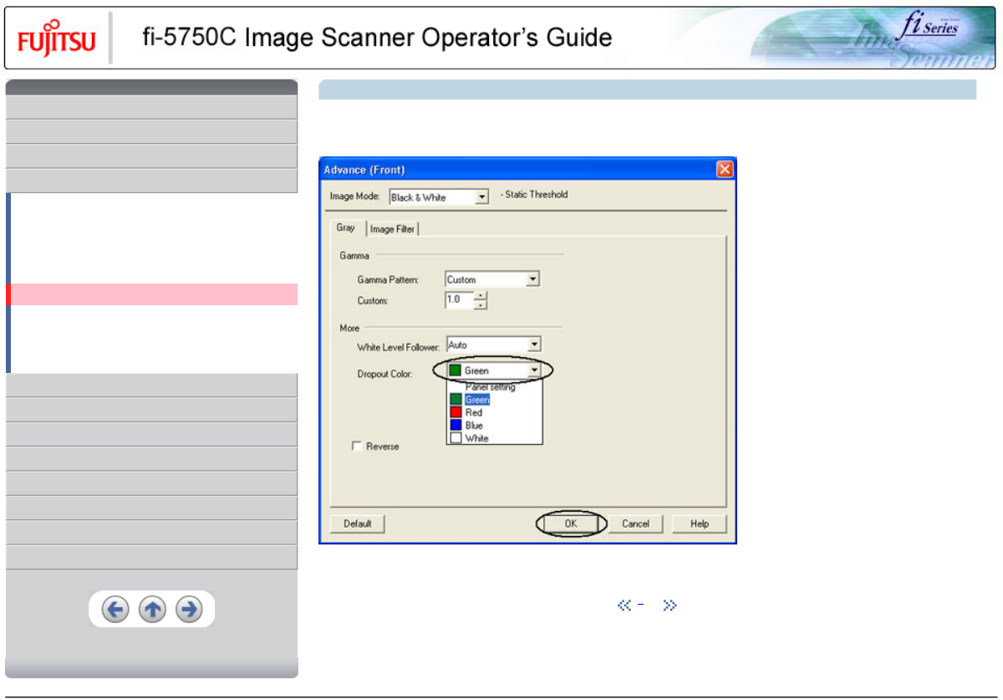Viewport: 1003px width, 700px height.
Task: Switch to the Image Filter tab
Action: click(x=392, y=229)
